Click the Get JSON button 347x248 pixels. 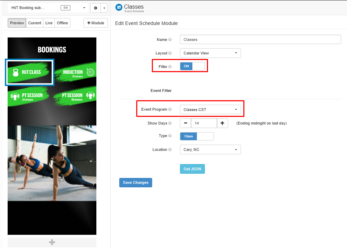(x=192, y=169)
